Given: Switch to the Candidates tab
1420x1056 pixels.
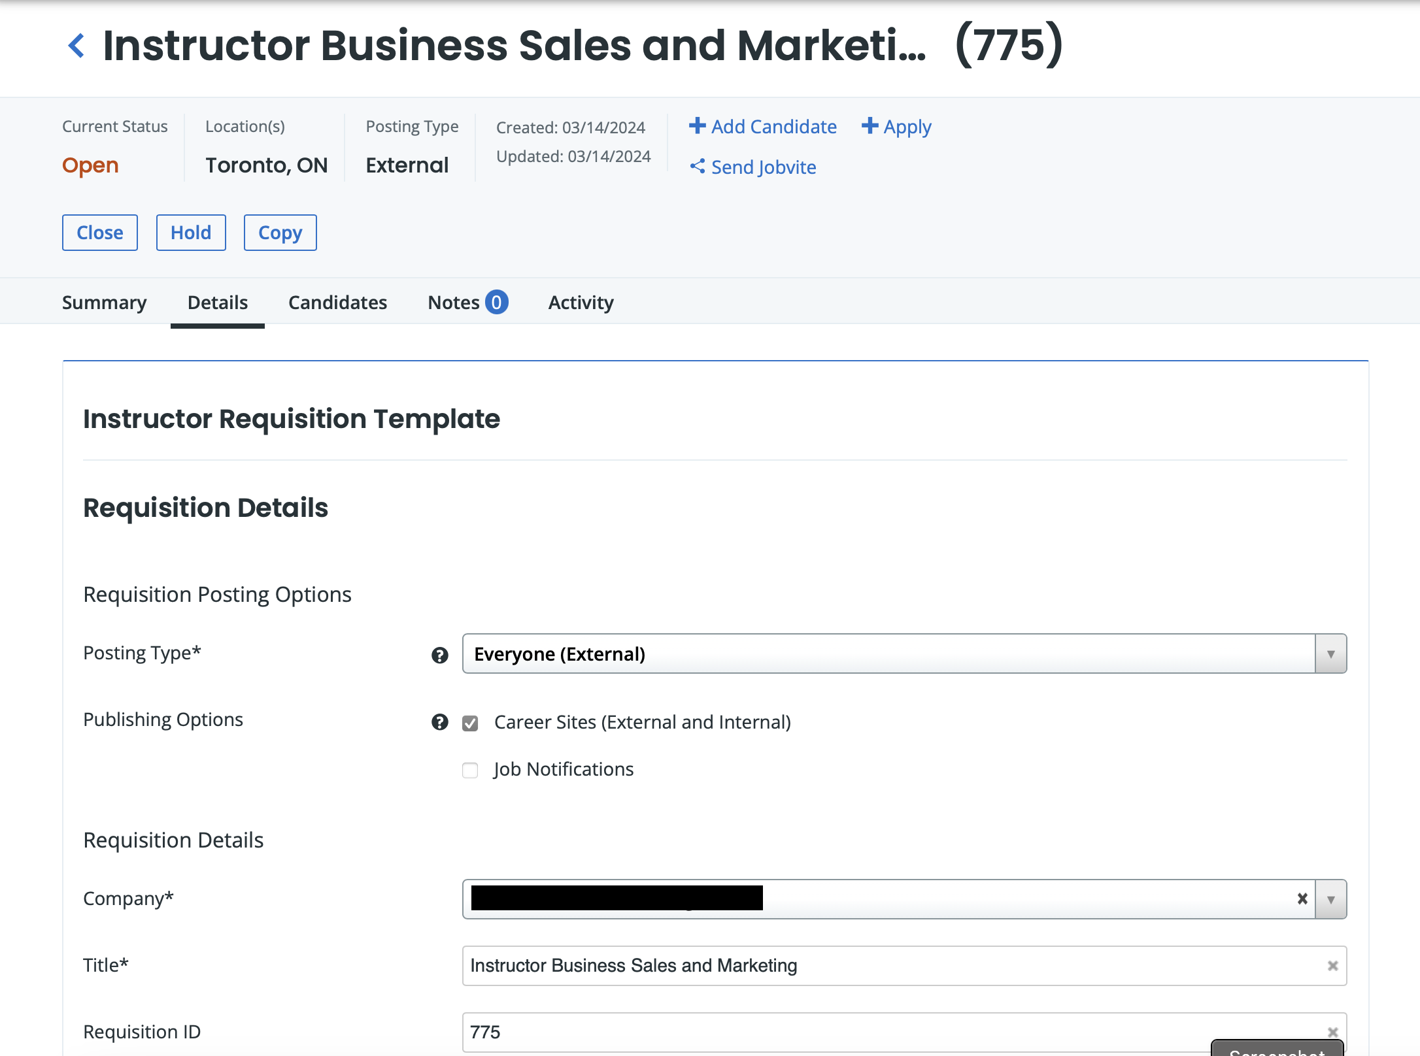Looking at the screenshot, I should click(x=337, y=303).
